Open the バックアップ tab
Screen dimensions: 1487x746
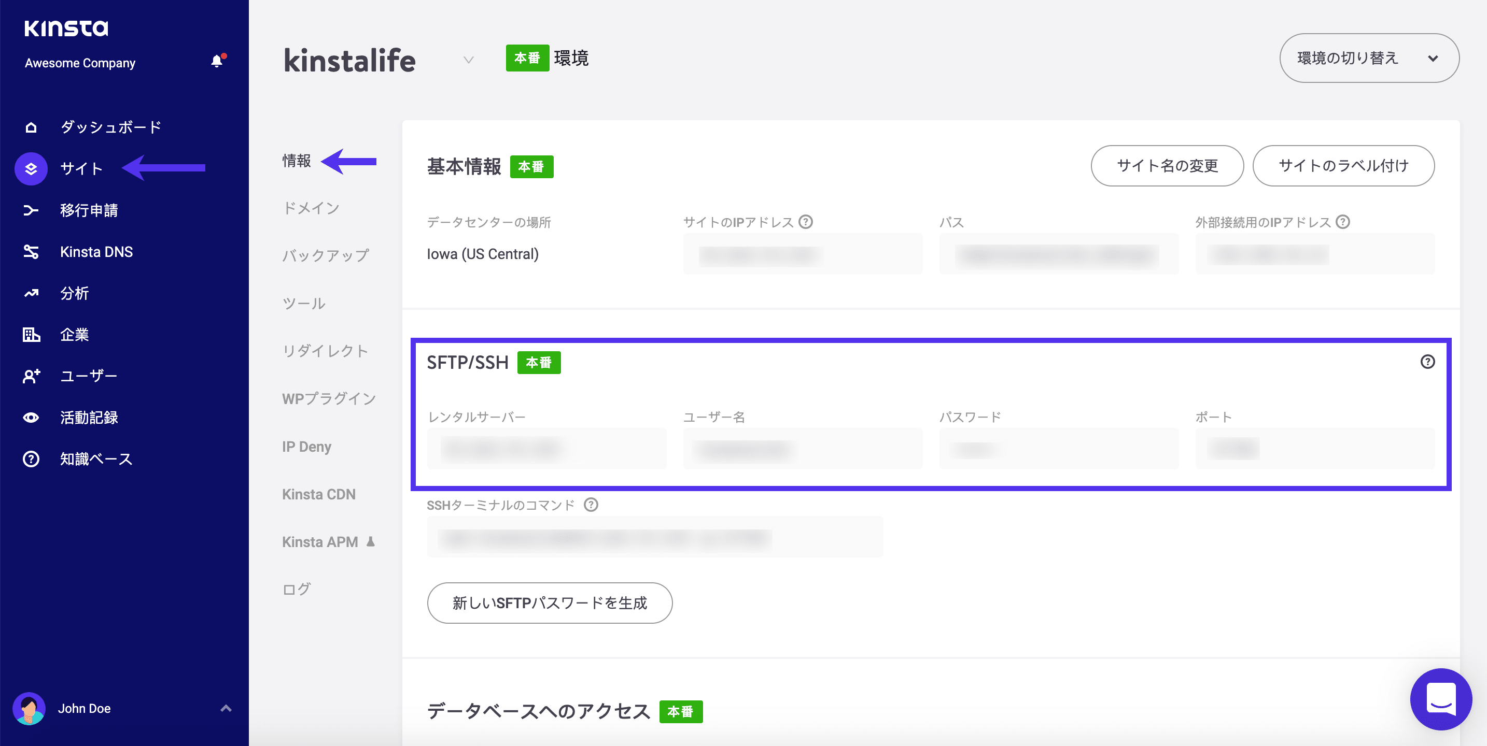[x=325, y=255]
